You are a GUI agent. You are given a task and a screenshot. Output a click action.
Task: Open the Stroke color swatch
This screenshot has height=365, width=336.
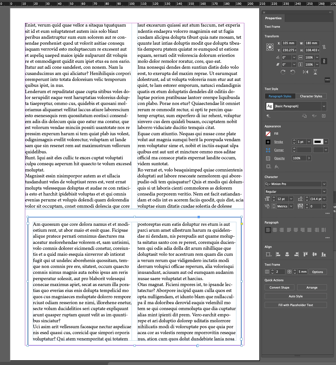(268, 142)
